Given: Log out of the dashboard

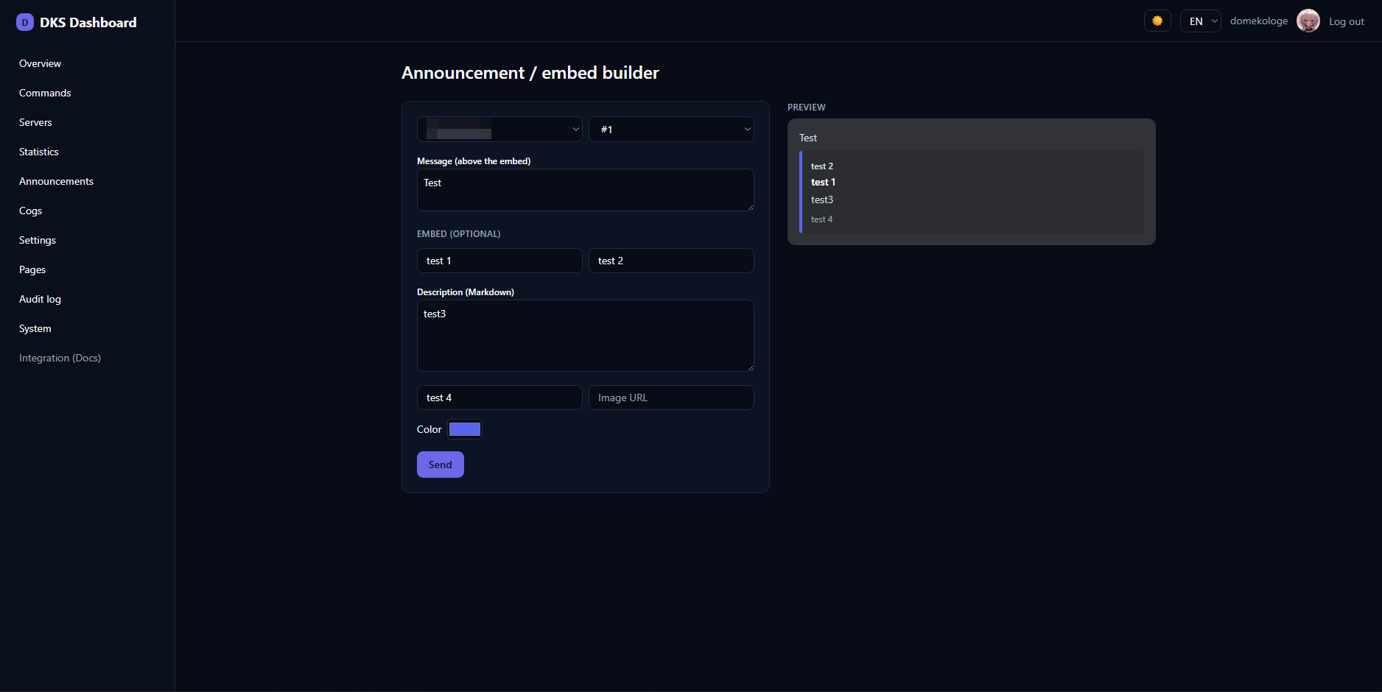Looking at the screenshot, I should point(1347,21).
